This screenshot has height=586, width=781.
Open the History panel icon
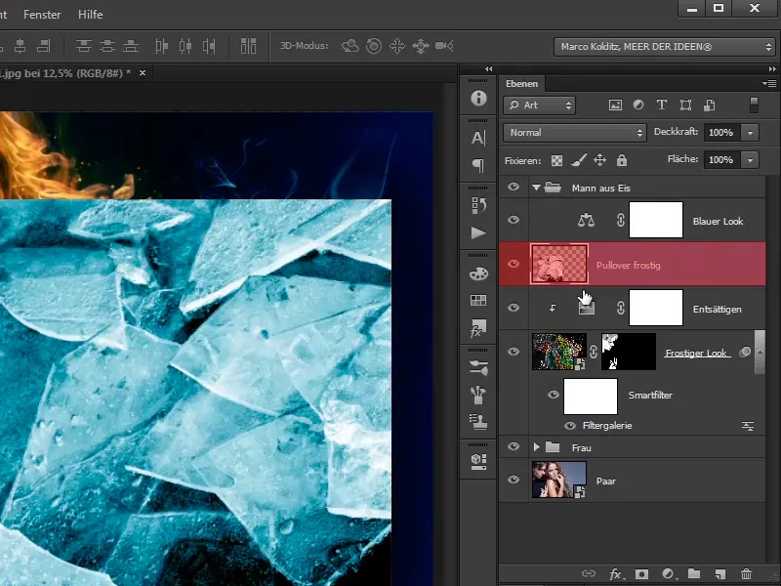tap(478, 205)
